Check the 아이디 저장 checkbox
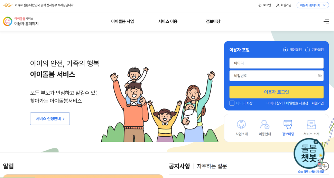The height and width of the screenshot is (178, 334). [232, 103]
